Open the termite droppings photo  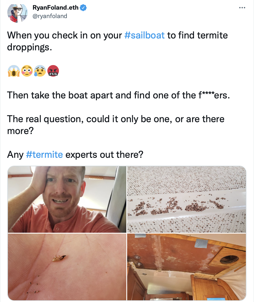pos(186,199)
